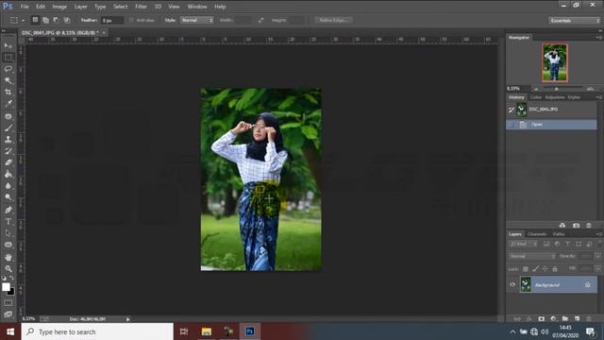Select the History Brush tool
Image resolution: width=604 pixels, height=340 pixels.
point(8,151)
